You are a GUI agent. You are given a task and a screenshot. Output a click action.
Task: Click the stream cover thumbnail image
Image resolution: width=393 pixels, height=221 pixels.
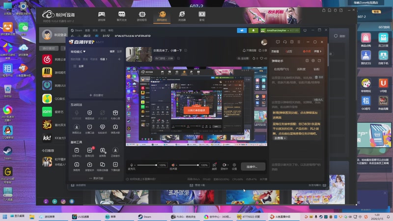click(x=139, y=54)
